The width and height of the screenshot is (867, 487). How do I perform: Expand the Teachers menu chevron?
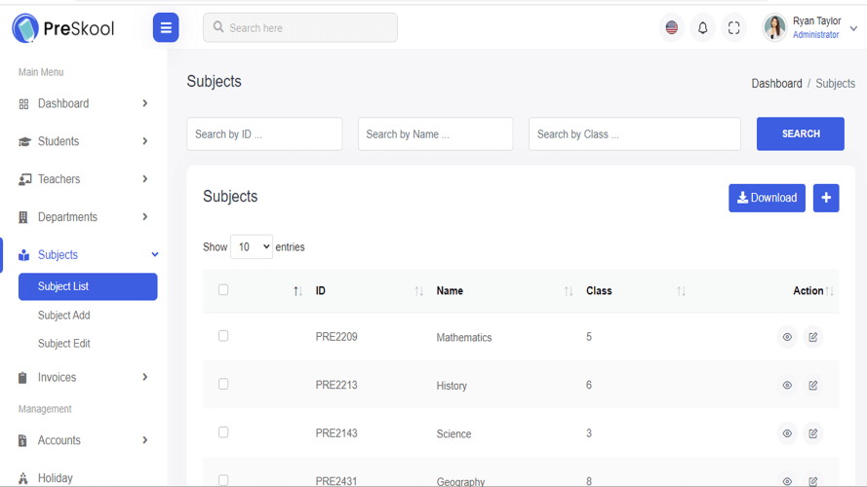(x=145, y=179)
